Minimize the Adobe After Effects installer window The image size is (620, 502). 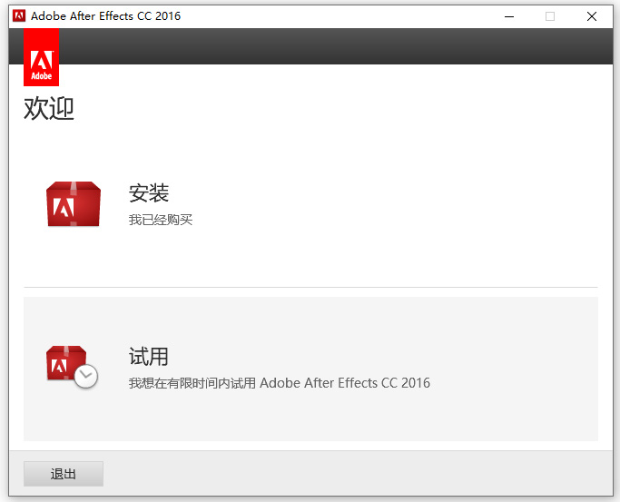coord(509,16)
